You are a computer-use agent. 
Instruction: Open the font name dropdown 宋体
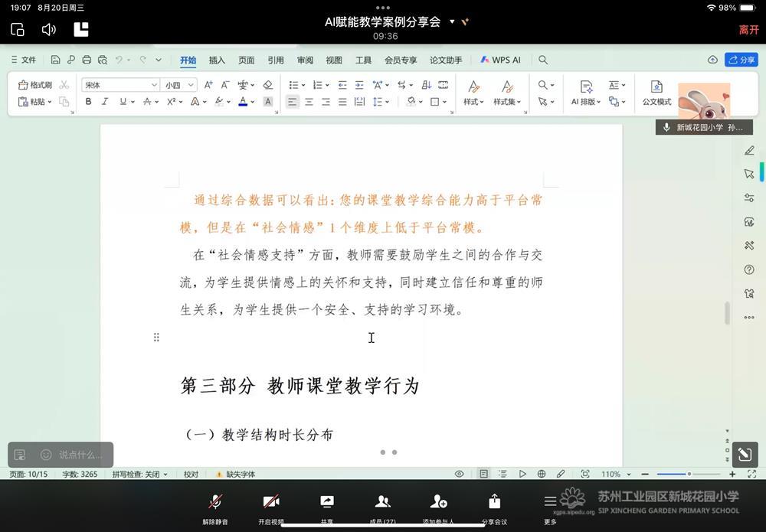[120, 85]
